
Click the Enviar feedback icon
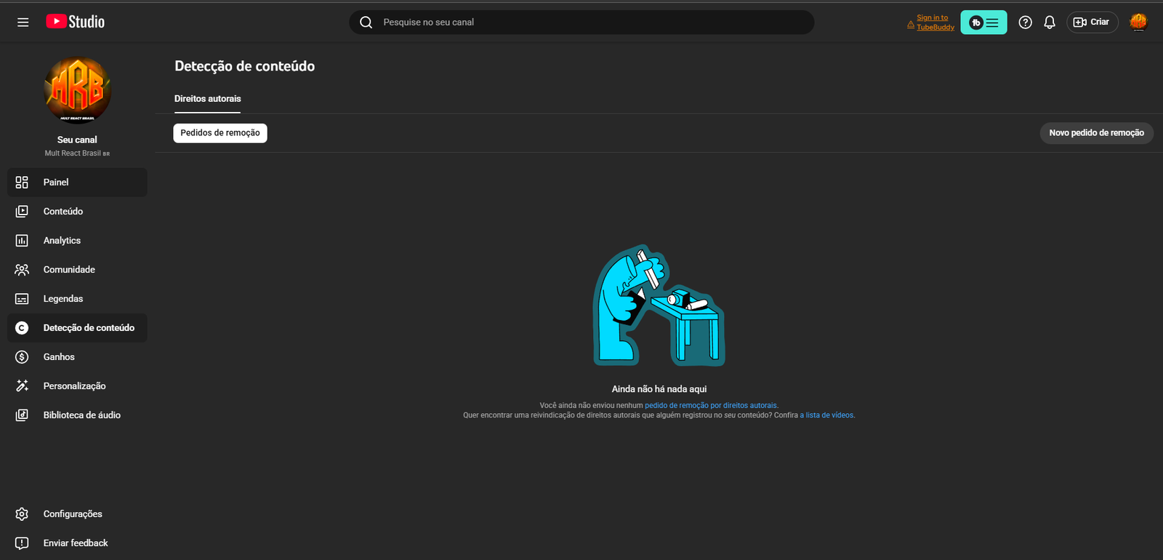pos(22,543)
